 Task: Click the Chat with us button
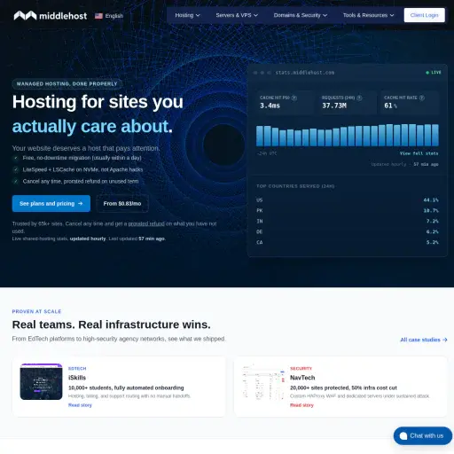[x=423, y=436]
